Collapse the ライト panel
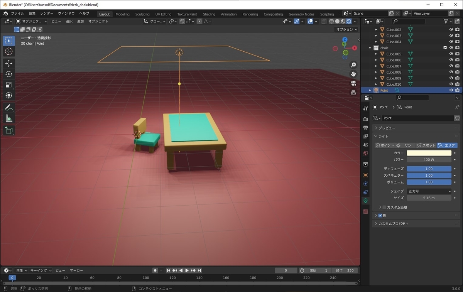This screenshot has width=463, height=292. click(416, 136)
